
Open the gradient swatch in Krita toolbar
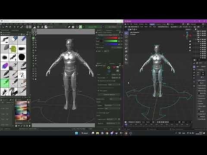click(x=27, y=27)
